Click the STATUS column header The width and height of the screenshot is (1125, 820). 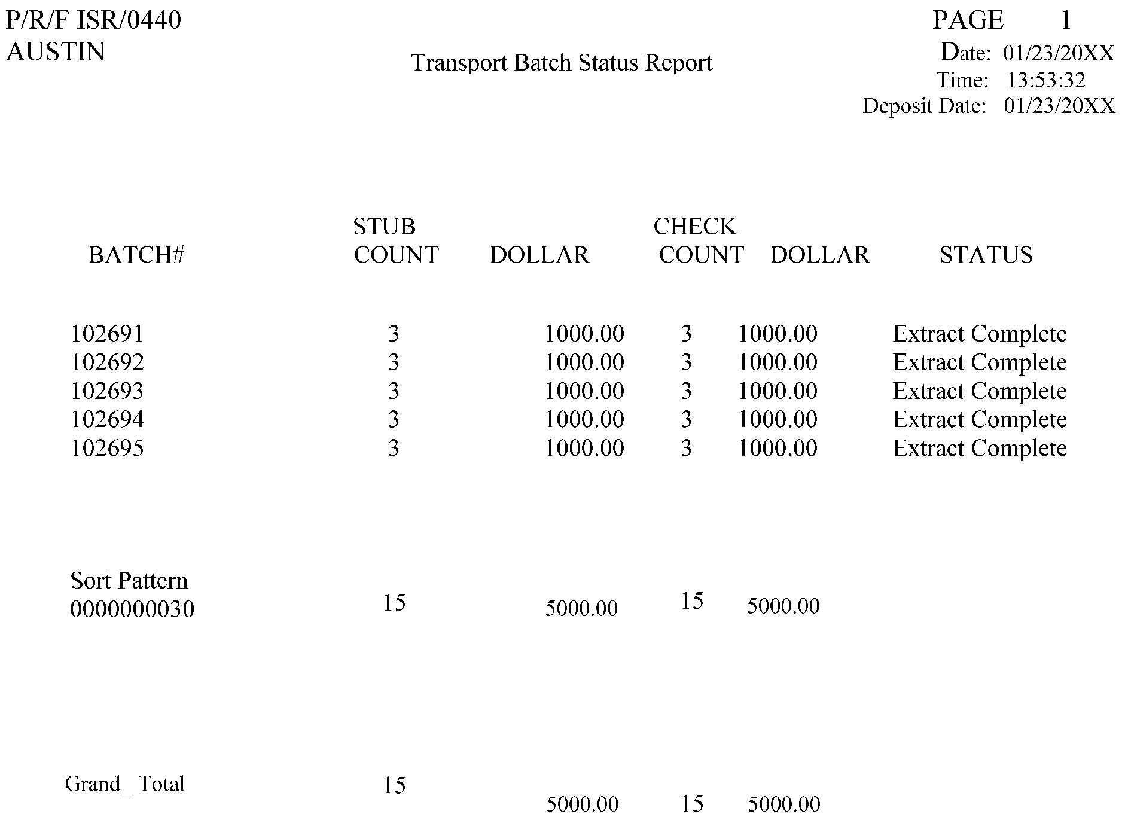[x=986, y=255]
